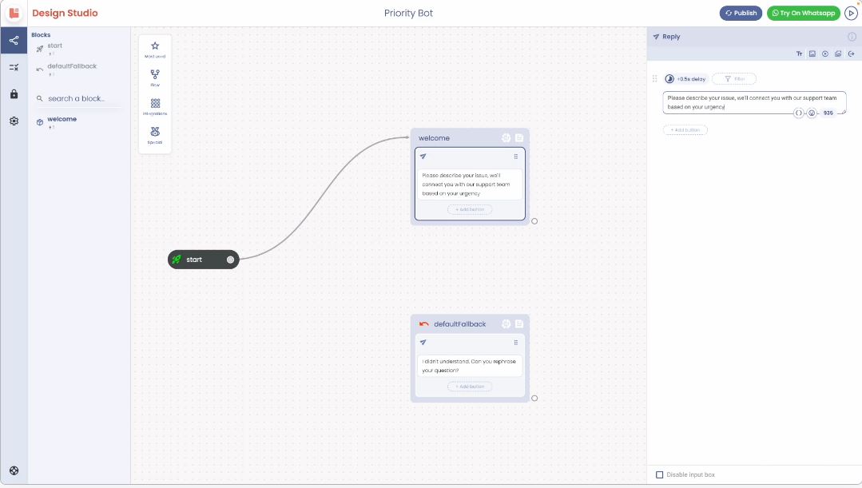Viewport: 862px width, 488px height.
Task: Select the Flow block category
Action: click(155, 77)
